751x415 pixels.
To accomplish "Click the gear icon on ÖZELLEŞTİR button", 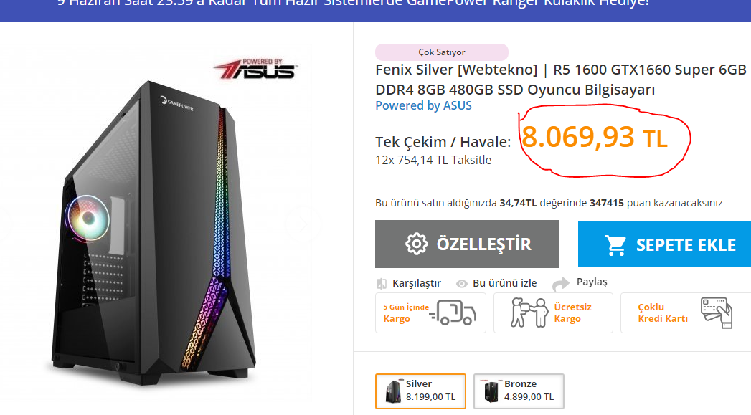I will pyautogui.click(x=416, y=244).
